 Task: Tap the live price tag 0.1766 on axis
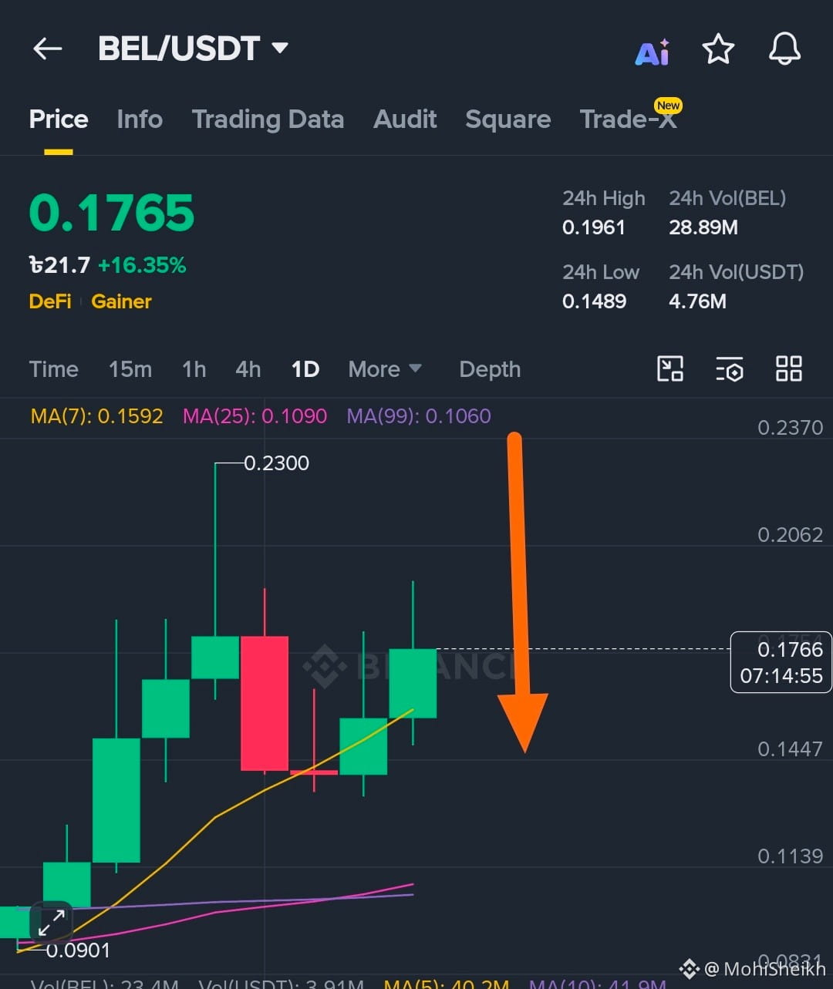[781, 662]
